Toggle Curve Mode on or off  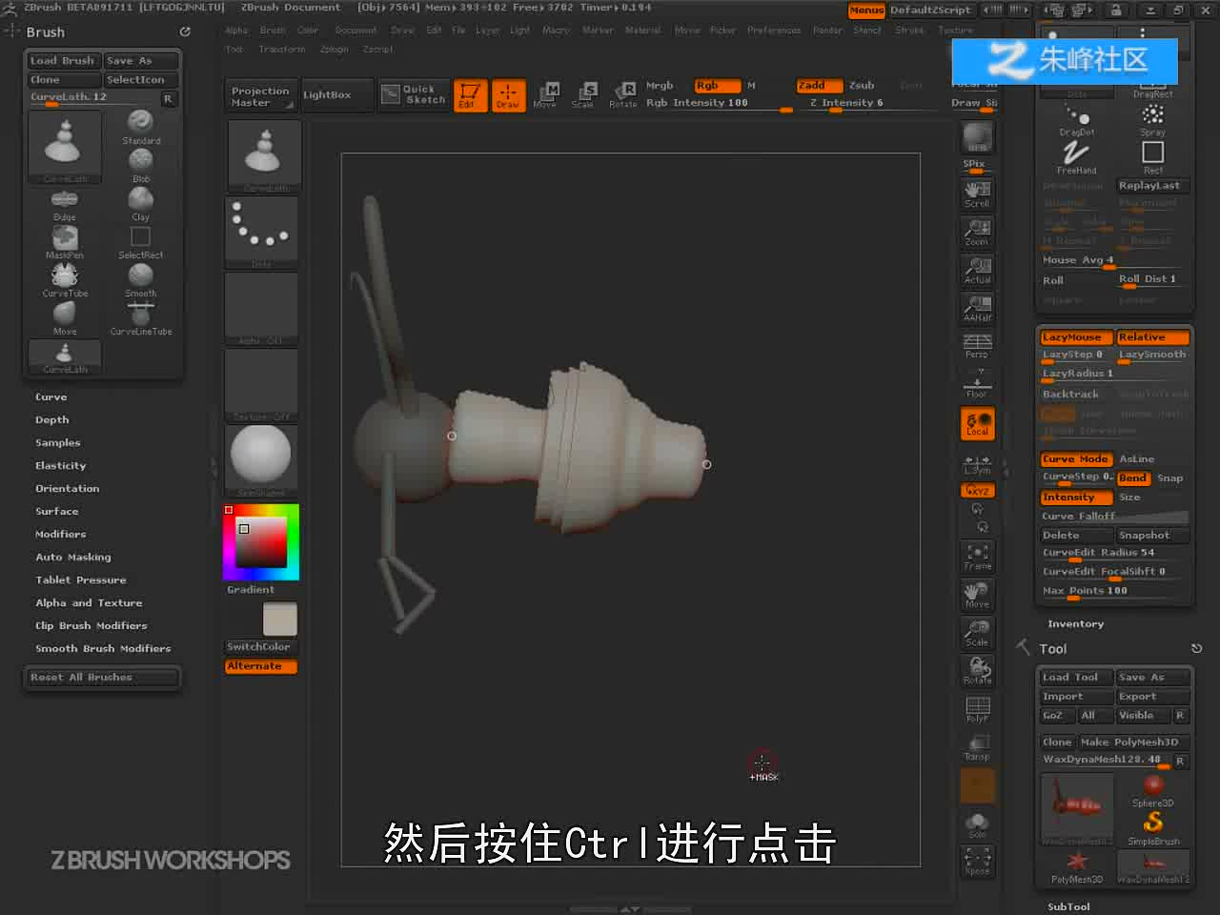tap(1076, 459)
